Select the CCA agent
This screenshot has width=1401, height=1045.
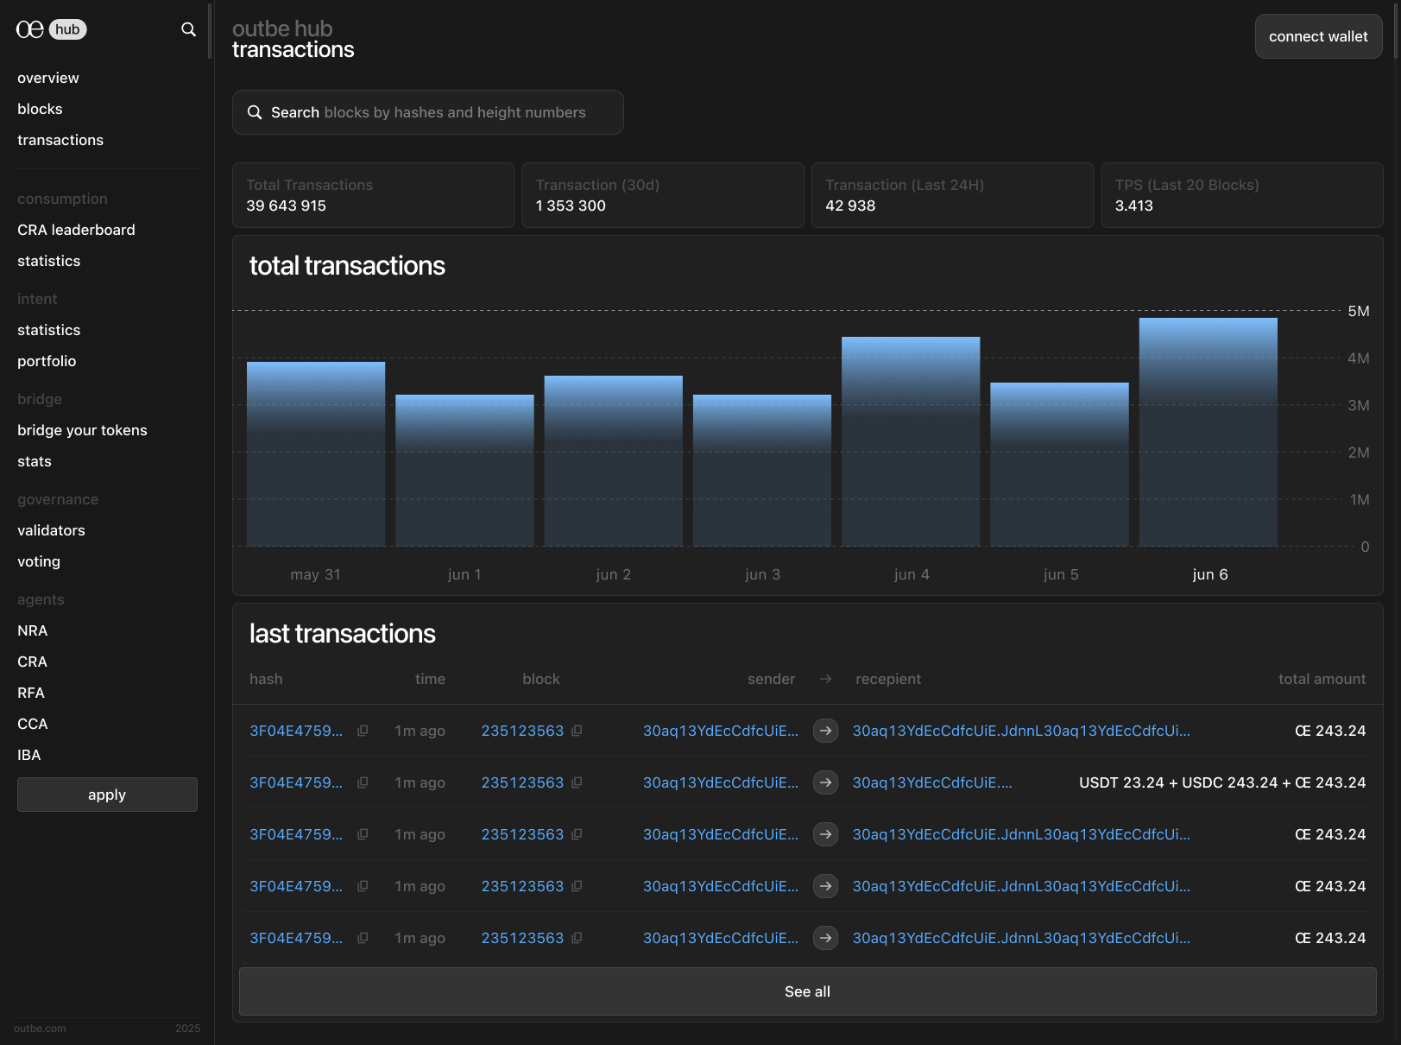(x=33, y=724)
